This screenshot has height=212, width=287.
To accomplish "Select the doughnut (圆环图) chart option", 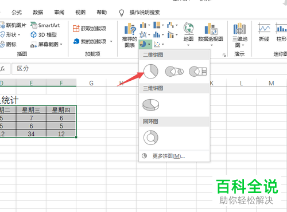I will click(151, 138).
